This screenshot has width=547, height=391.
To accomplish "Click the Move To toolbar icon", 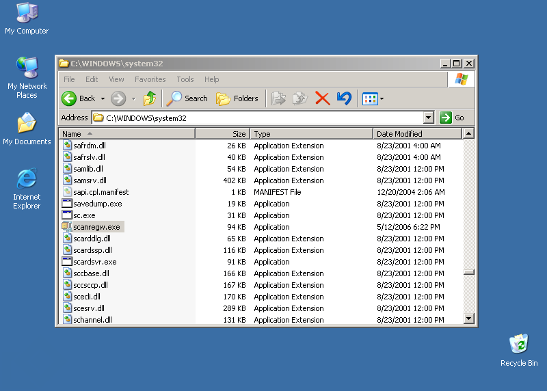I will tap(278, 98).
